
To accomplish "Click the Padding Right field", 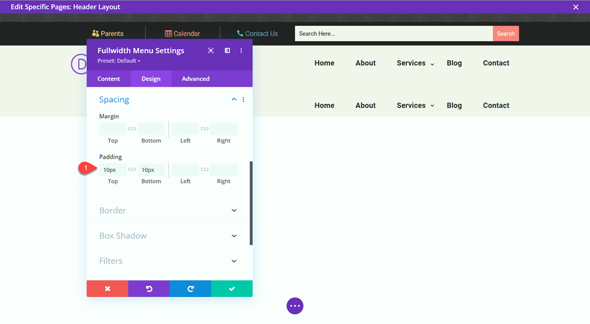I will (224, 170).
